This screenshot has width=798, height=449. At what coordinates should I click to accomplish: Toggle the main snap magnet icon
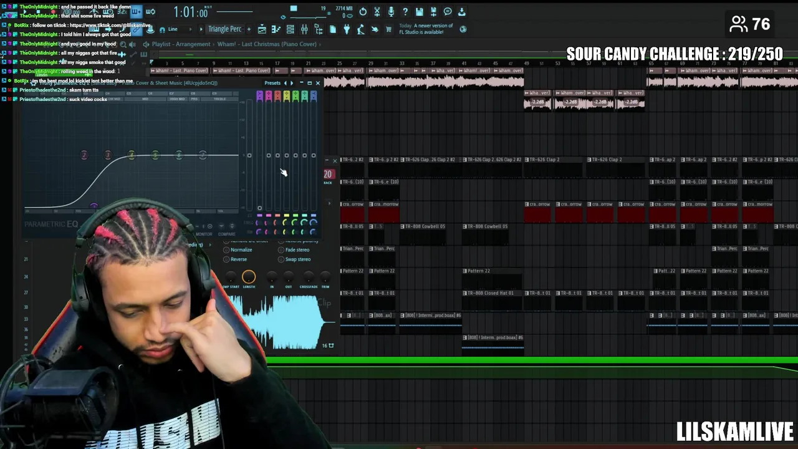(x=163, y=29)
